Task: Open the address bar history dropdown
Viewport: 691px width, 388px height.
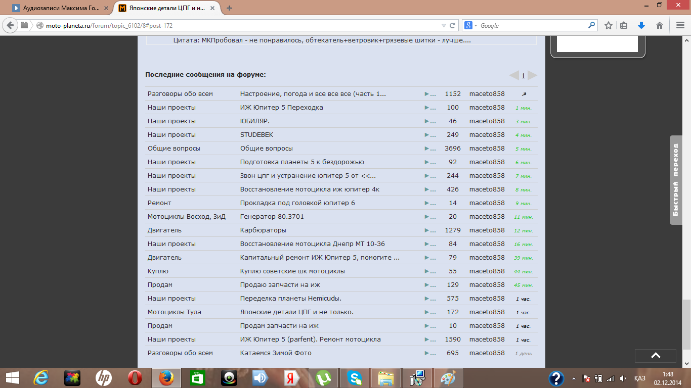Action: pos(444,25)
